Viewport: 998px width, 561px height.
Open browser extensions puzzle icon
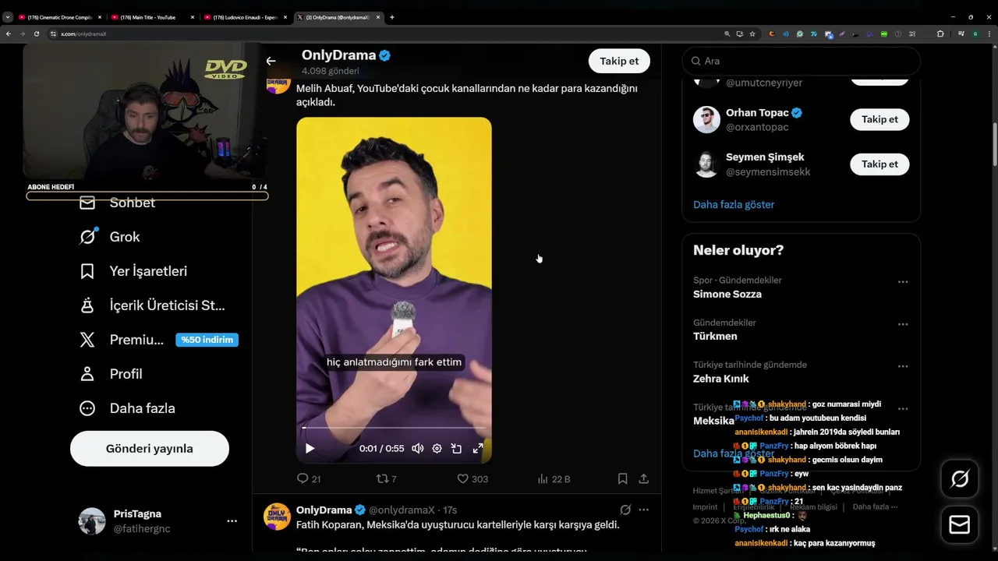point(940,34)
